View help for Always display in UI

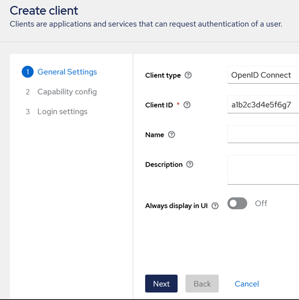(x=215, y=206)
